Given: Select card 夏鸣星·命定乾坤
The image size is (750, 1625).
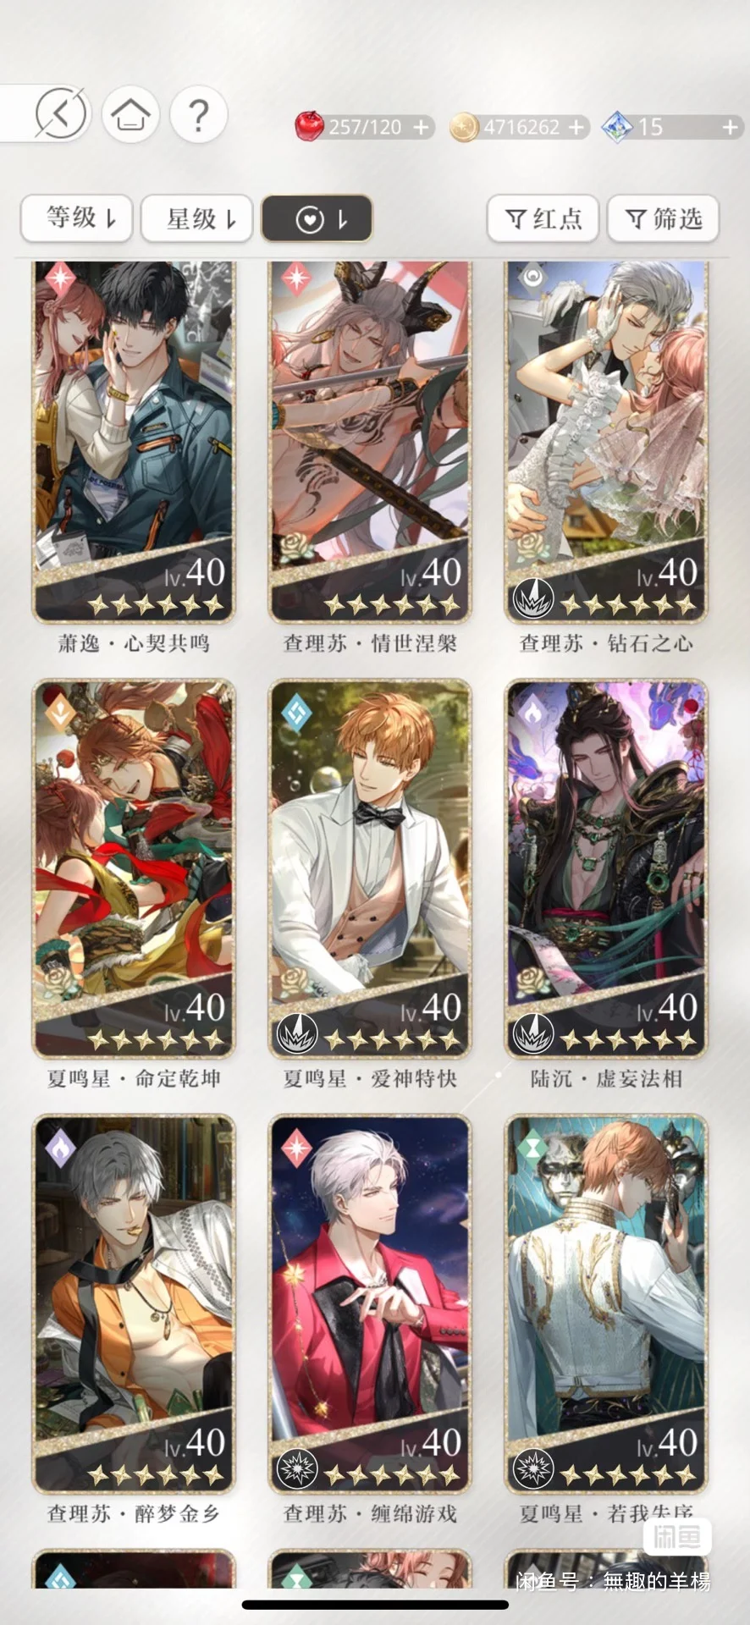Looking at the screenshot, I should [x=134, y=868].
